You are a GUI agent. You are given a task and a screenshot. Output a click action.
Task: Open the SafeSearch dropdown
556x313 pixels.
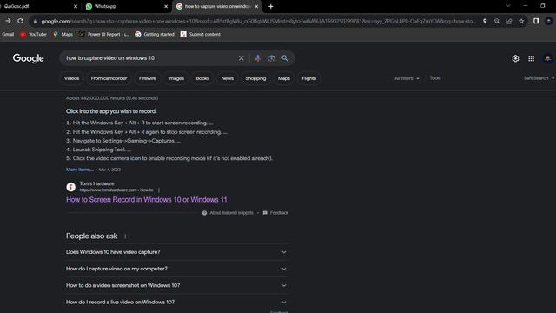(x=539, y=78)
